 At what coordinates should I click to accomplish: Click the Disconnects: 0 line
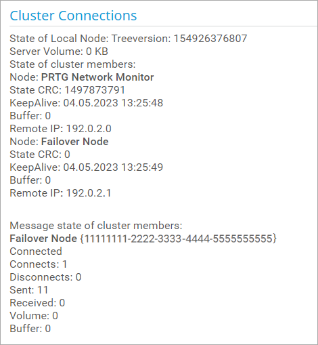[45, 277]
